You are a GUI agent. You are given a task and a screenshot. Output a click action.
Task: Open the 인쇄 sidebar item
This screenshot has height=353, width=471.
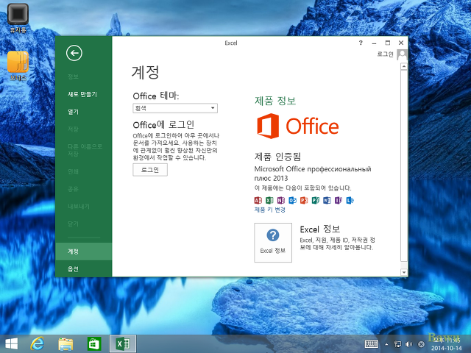tap(73, 171)
